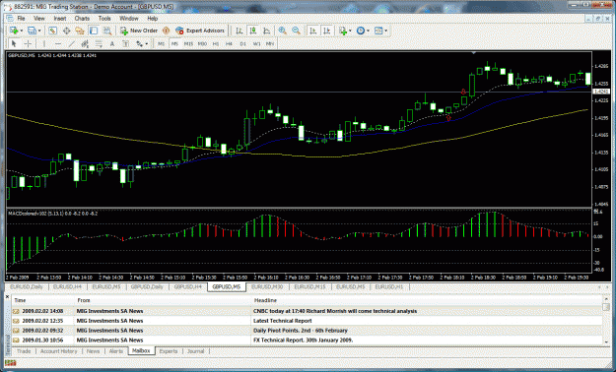This screenshot has height=372, width=616.
Task: Switch timeframe to W1
Action: [256, 44]
